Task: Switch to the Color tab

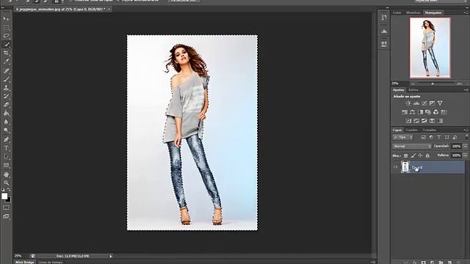Action: tap(397, 12)
